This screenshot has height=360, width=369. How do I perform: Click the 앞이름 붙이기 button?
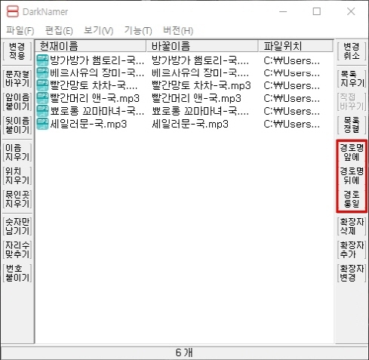(x=17, y=102)
